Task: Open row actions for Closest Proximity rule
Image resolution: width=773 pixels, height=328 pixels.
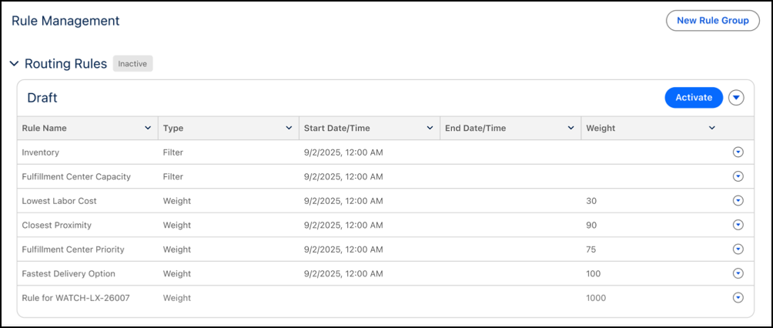Action: 738,225
